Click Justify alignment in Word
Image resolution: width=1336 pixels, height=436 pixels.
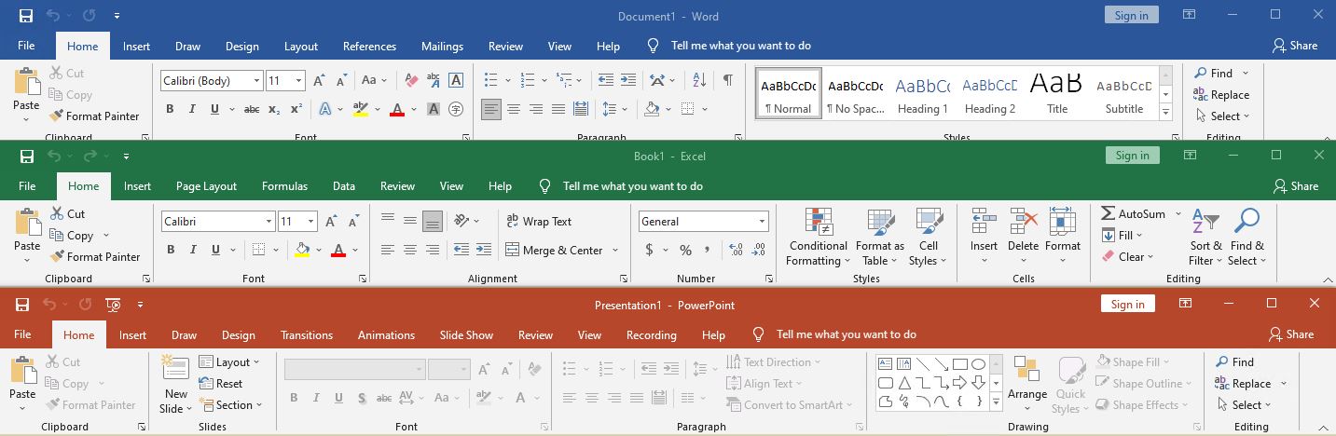pos(558,109)
